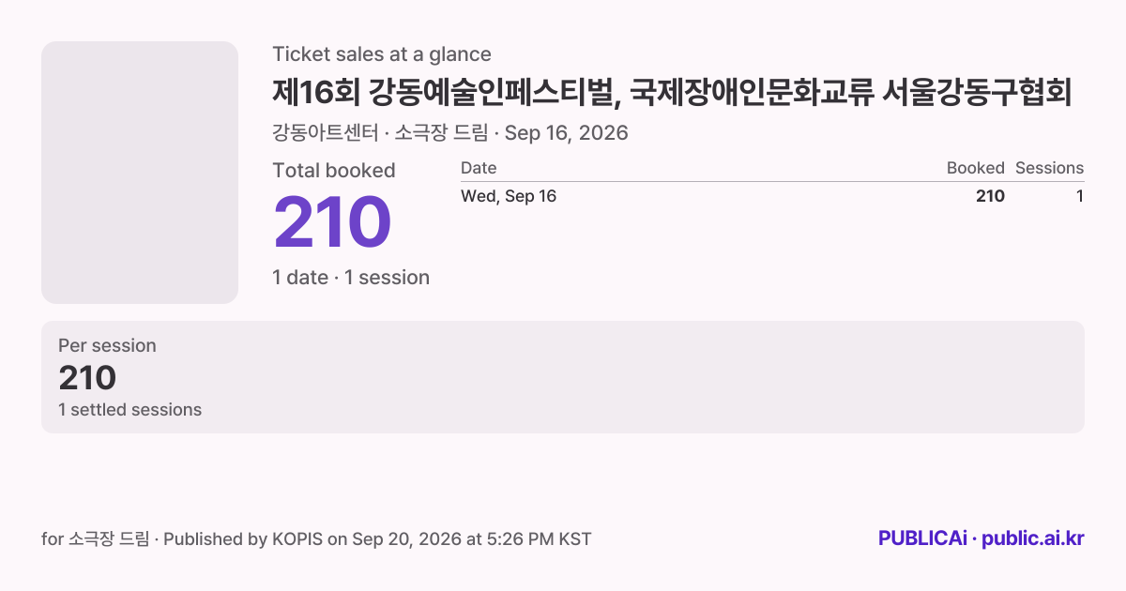Click the sessions count 1 in table row

[x=1080, y=196]
